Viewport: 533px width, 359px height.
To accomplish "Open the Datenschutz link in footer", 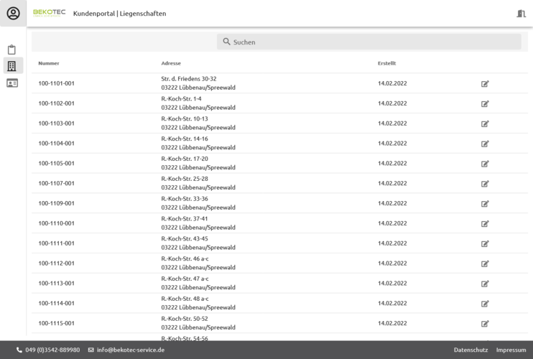I will (x=471, y=350).
